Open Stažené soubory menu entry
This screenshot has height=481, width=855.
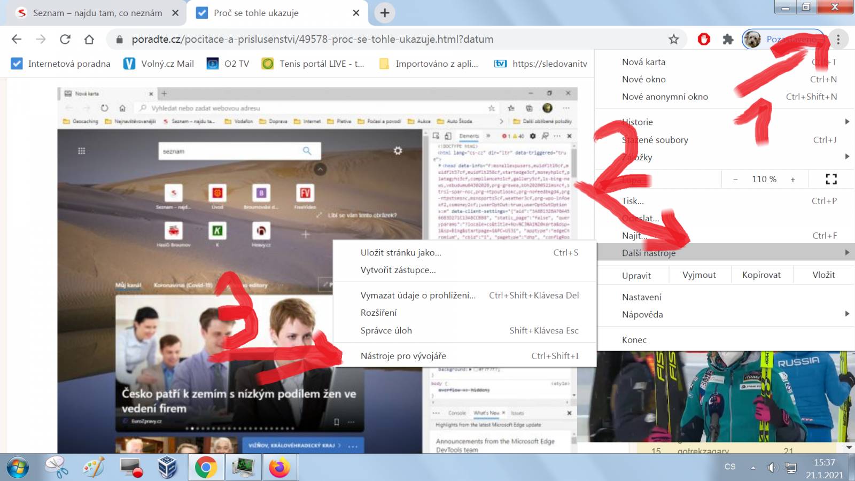pyautogui.click(x=724, y=139)
